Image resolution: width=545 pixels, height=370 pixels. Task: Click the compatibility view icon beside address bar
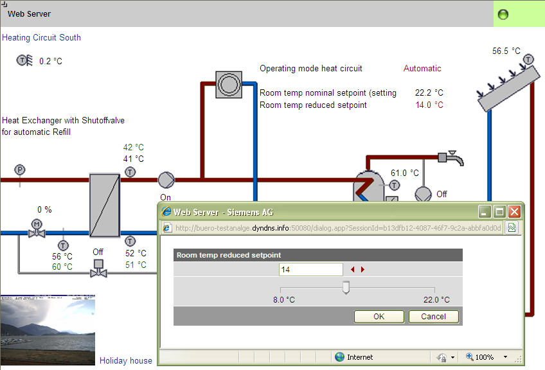[x=512, y=227]
